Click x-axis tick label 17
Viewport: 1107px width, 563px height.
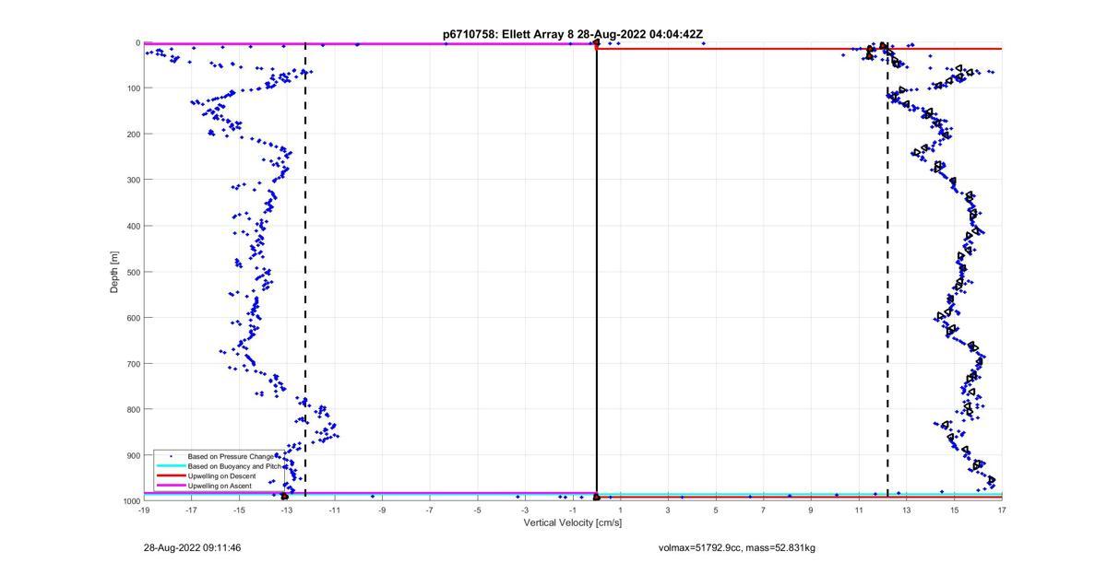(1002, 510)
